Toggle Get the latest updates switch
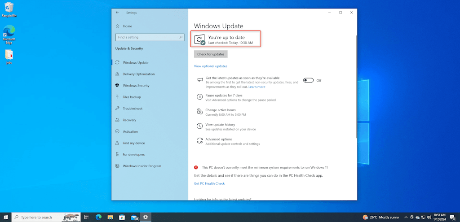 coord(308,80)
